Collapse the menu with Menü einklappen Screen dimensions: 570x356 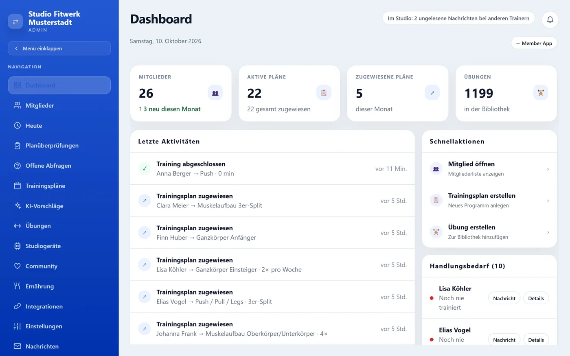[59, 48]
